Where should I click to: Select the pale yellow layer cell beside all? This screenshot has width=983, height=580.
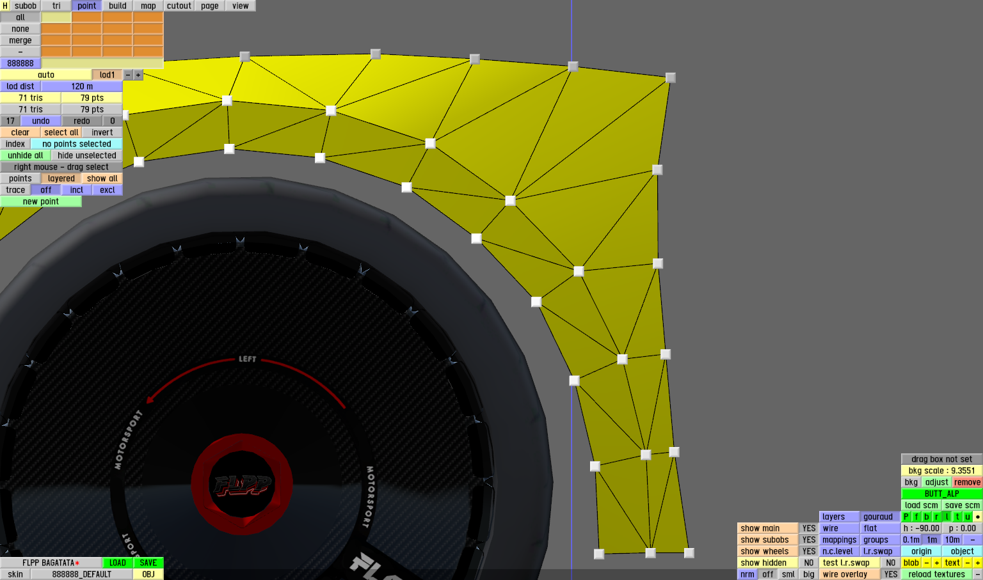56,17
